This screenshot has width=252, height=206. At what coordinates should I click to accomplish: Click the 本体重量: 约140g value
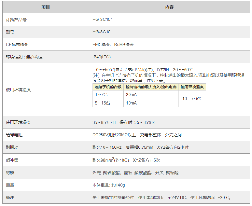pos(108,185)
